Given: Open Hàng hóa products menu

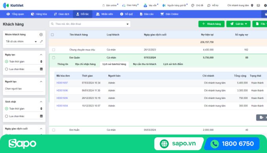Looking at the screenshot, I should click(x=39, y=14).
